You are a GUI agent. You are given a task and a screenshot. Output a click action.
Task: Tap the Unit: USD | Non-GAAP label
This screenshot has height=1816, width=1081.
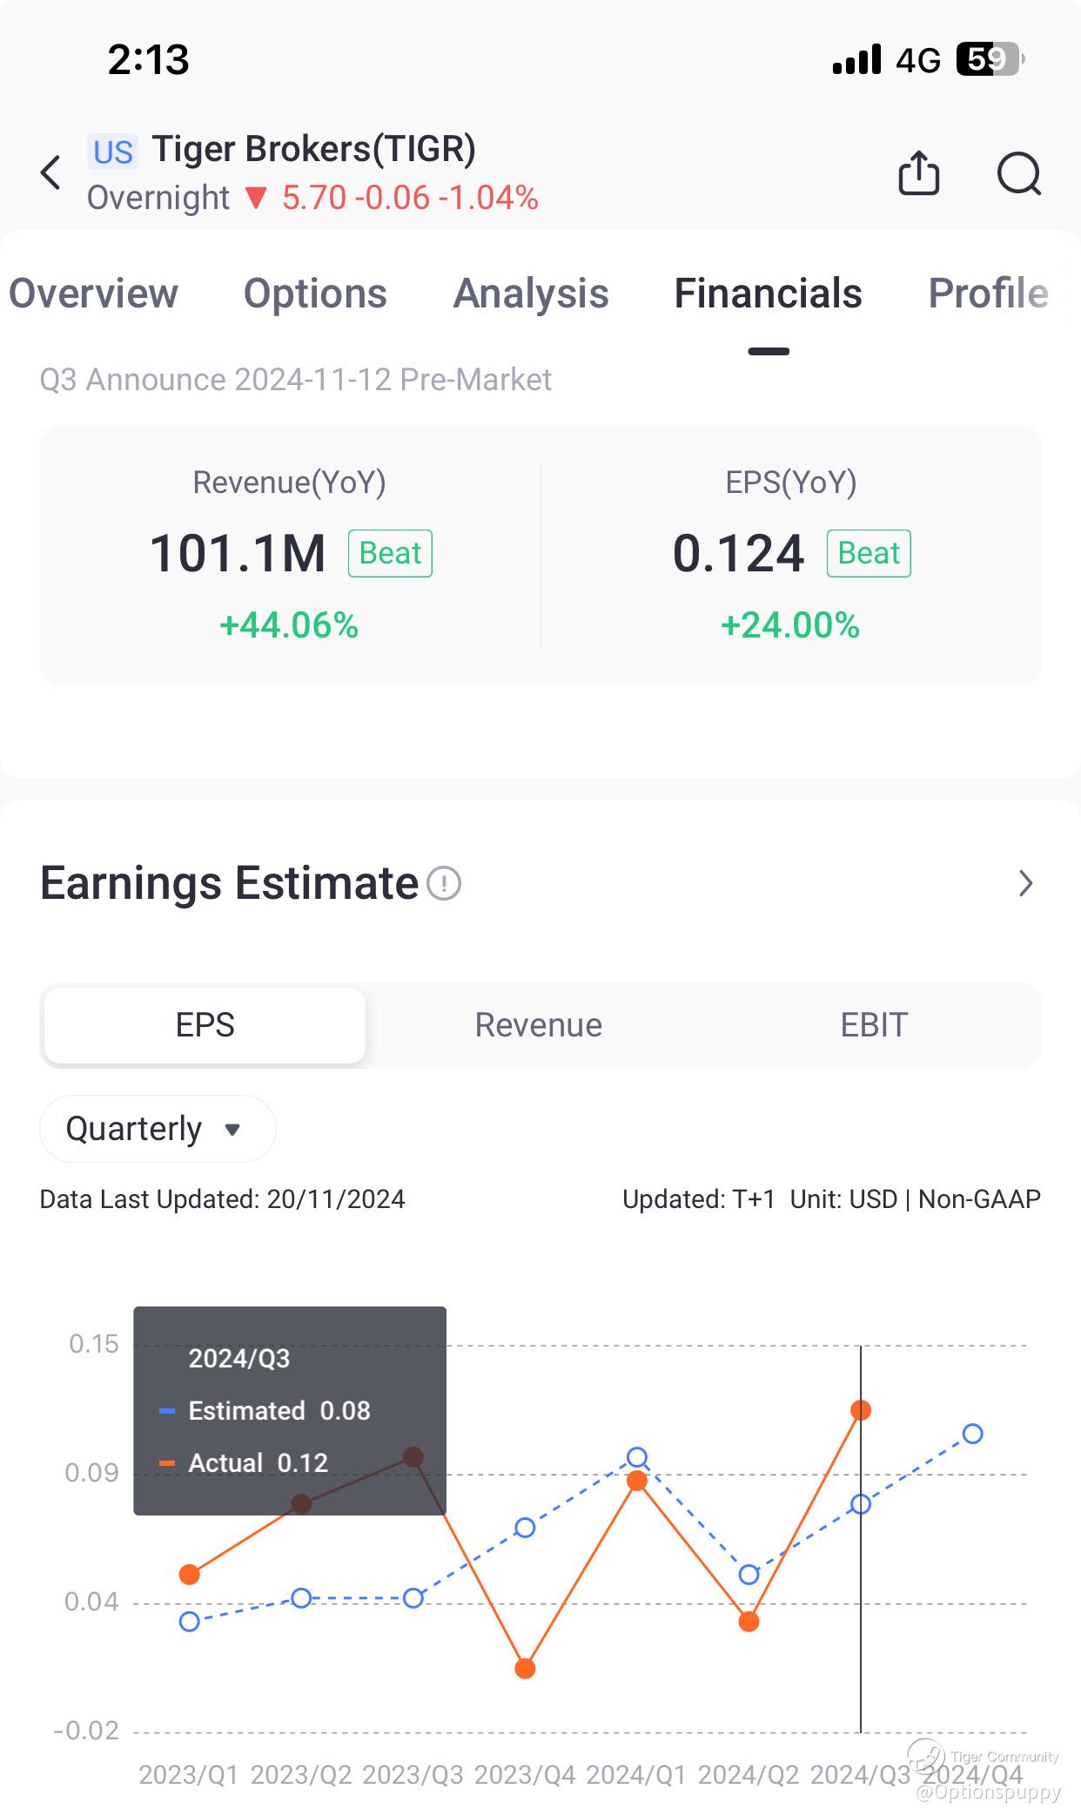(916, 1199)
